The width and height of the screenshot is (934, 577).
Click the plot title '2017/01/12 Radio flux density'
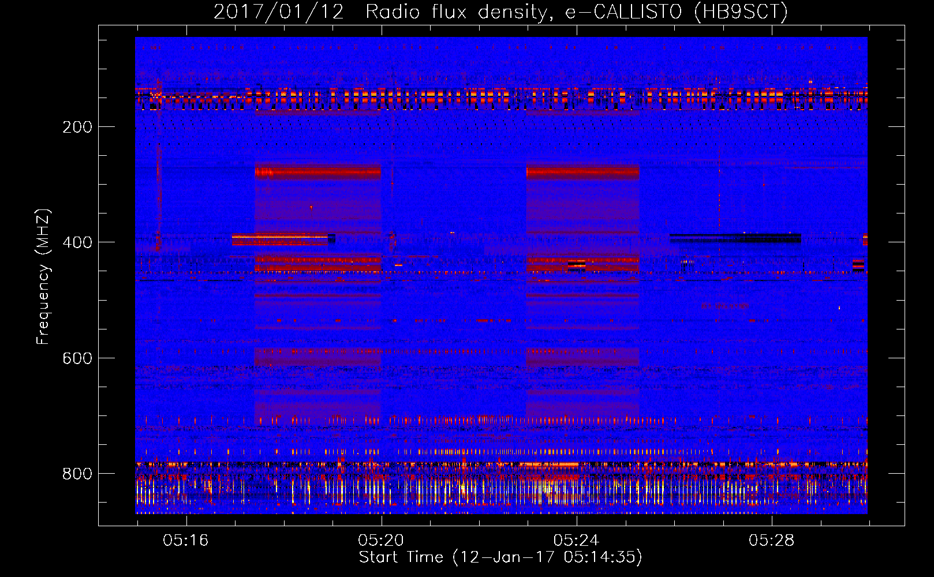(500, 12)
